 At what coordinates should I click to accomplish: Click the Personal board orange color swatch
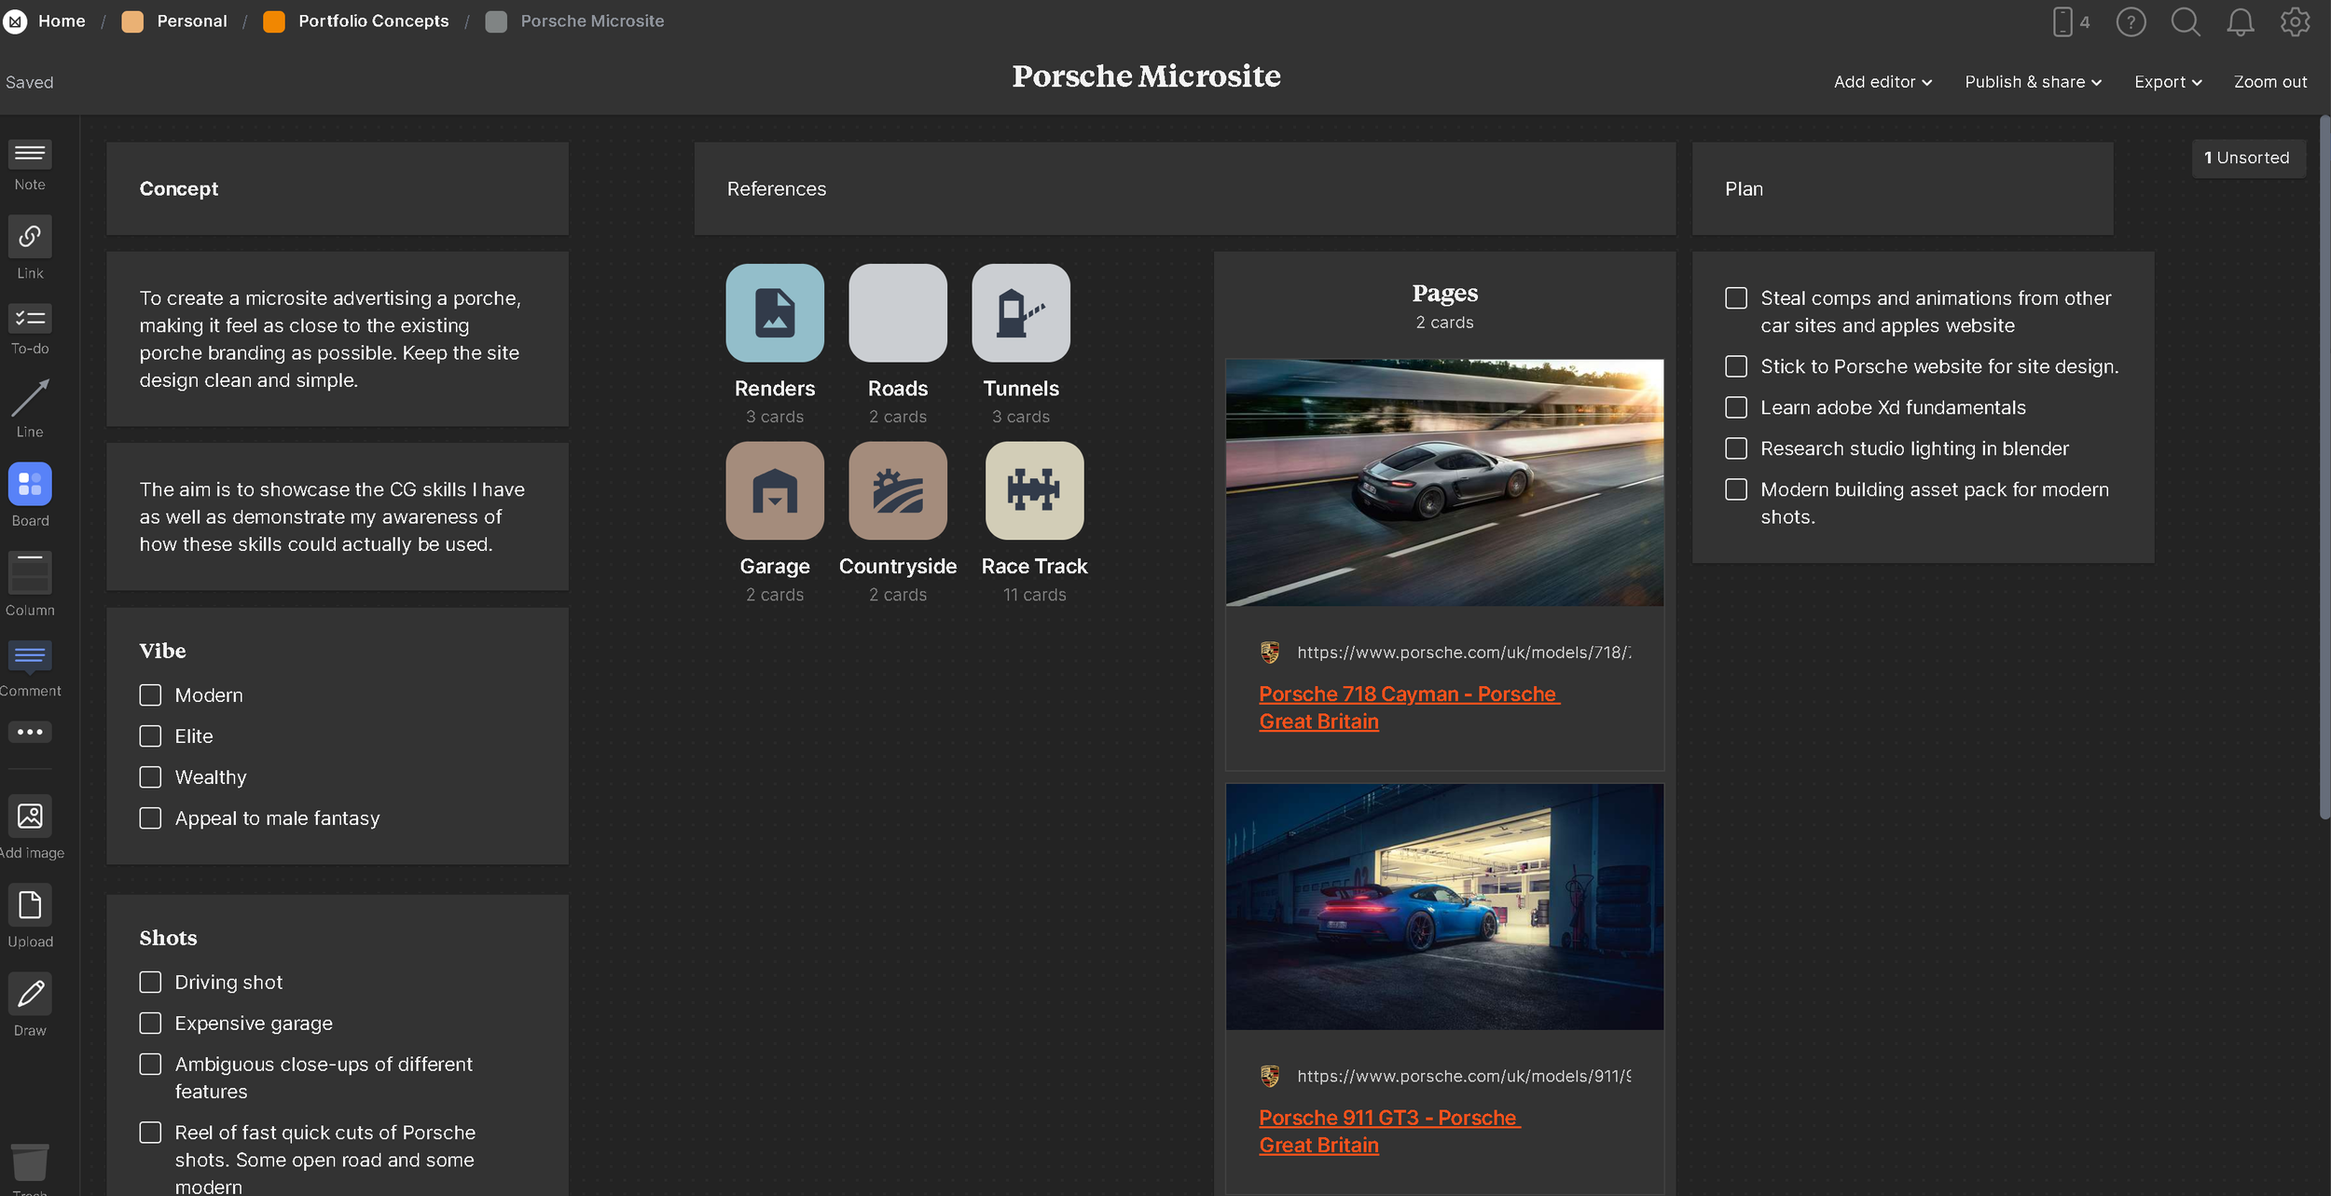tap(132, 21)
